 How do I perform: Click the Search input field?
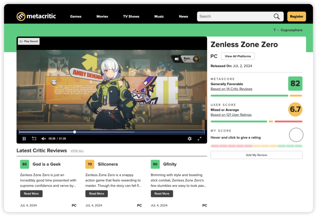(x=240, y=16)
